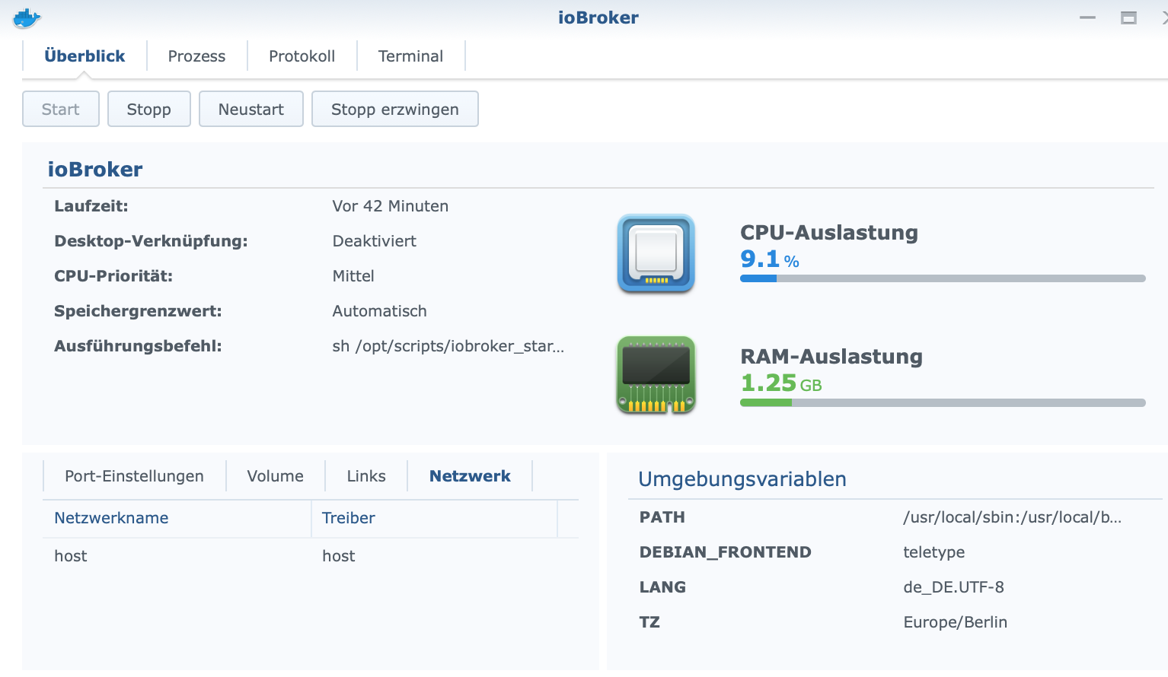Click the DEBIAN_FRONTEND variable name
The width and height of the screenshot is (1168, 677).
726,552
